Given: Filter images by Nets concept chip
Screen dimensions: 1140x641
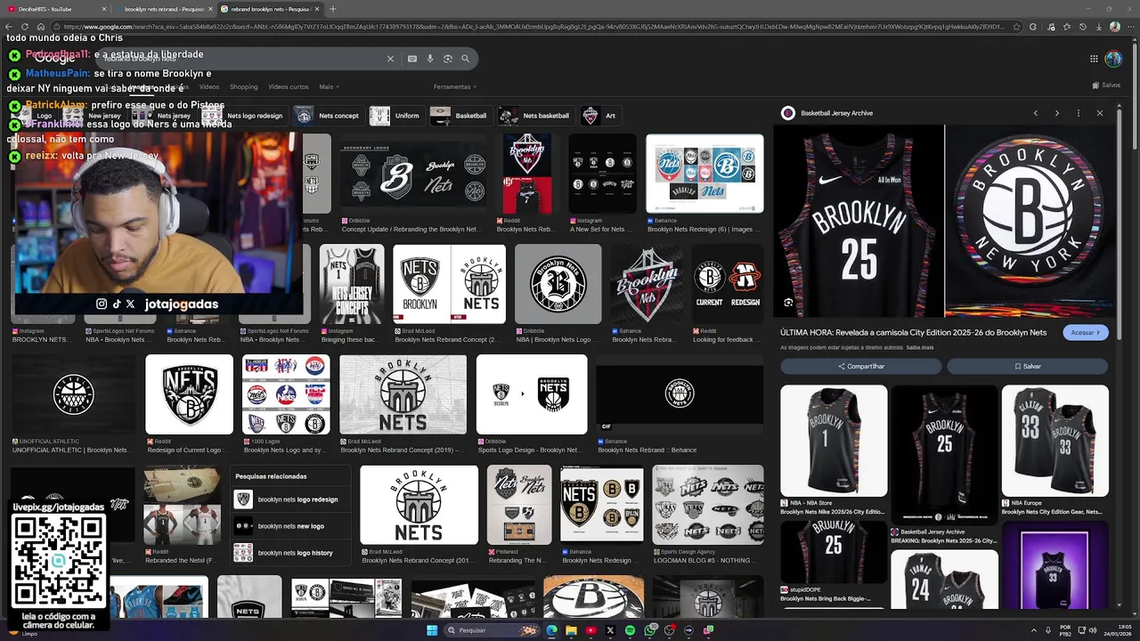Looking at the screenshot, I should click(329, 116).
